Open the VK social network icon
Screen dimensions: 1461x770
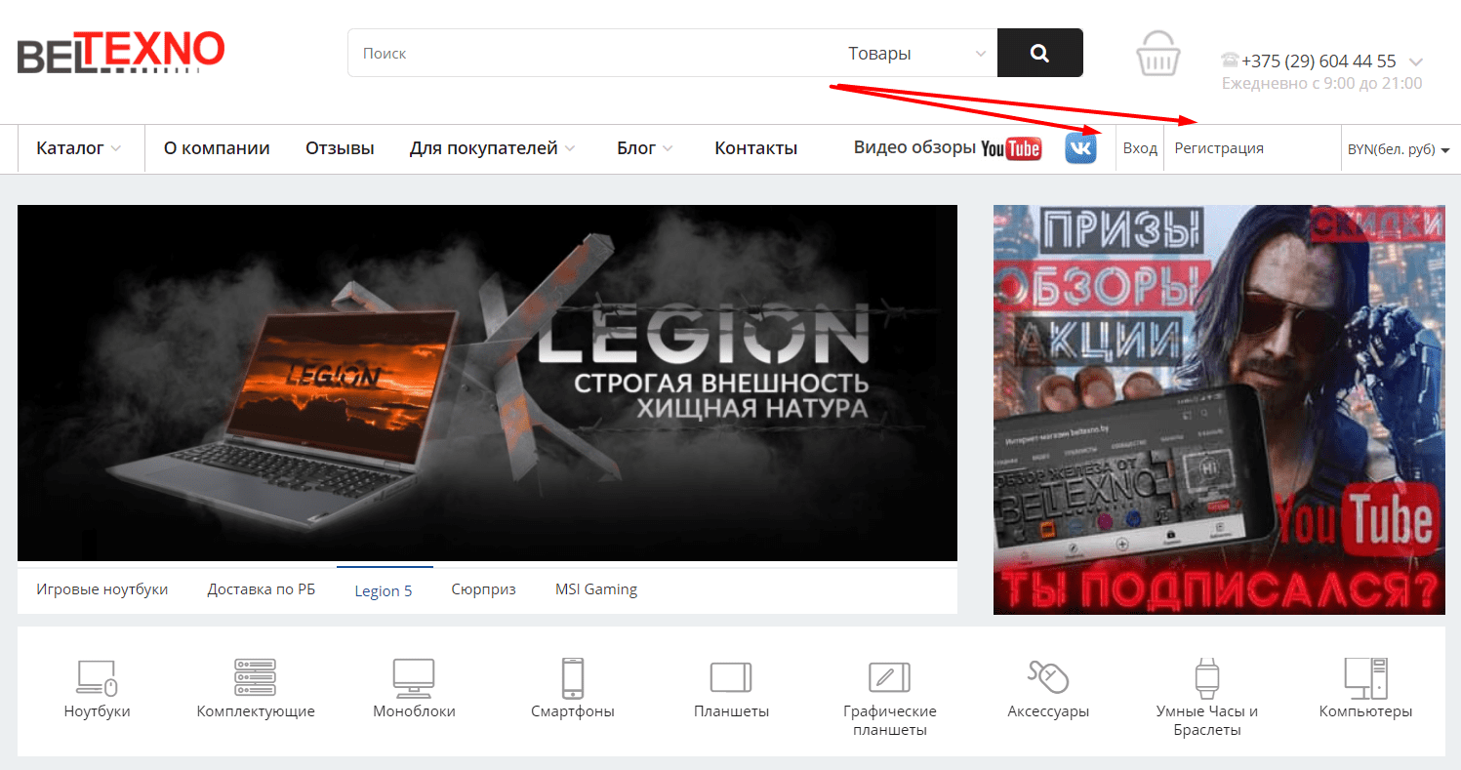[1080, 148]
